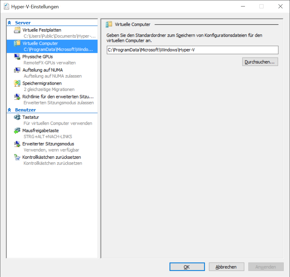Click the Erweiterten Sitzungsmodus zulassen subtitle

pyautogui.click(x=59, y=103)
